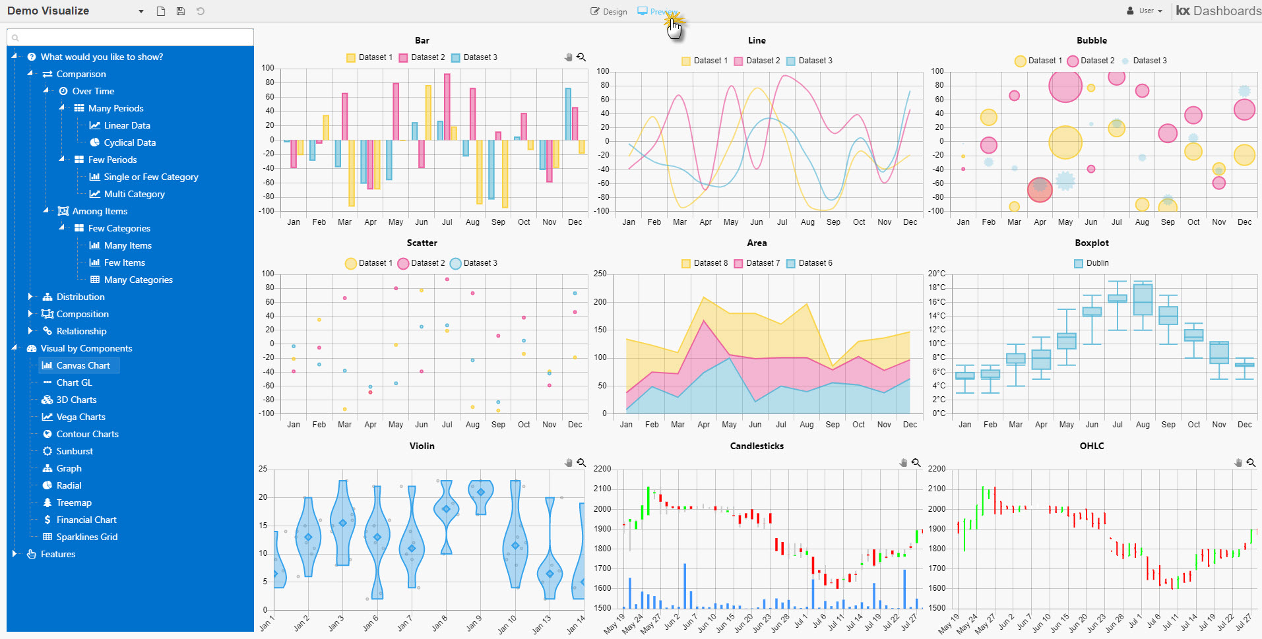Toggle Dataset 8 in Area chart legend

(x=705, y=263)
